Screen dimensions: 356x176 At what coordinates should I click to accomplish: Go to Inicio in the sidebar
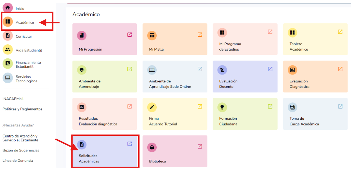pos(20,9)
